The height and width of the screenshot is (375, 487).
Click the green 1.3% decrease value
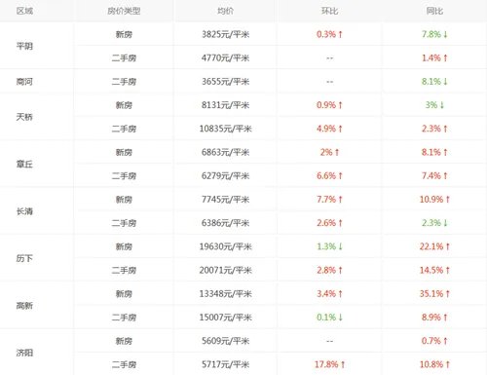pos(329,246)
